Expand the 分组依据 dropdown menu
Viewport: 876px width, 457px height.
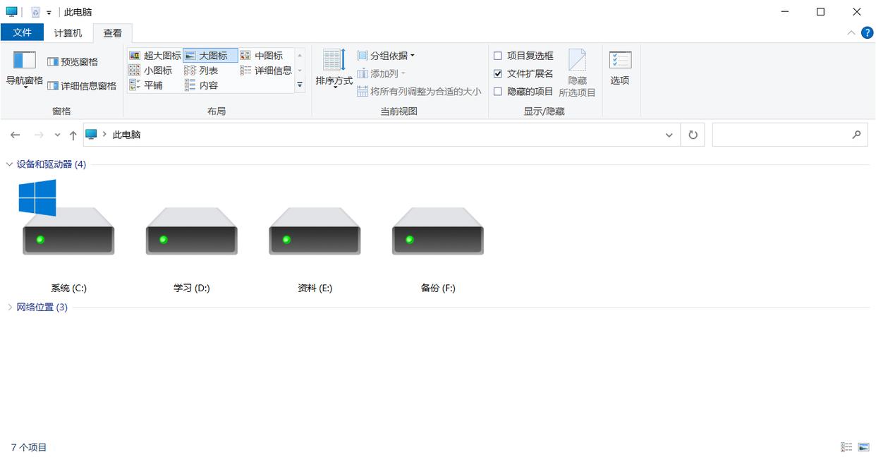click(x=386, y=56)
